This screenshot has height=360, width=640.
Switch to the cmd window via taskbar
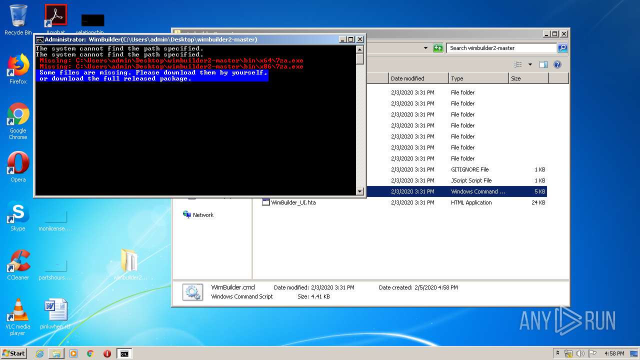124,353
